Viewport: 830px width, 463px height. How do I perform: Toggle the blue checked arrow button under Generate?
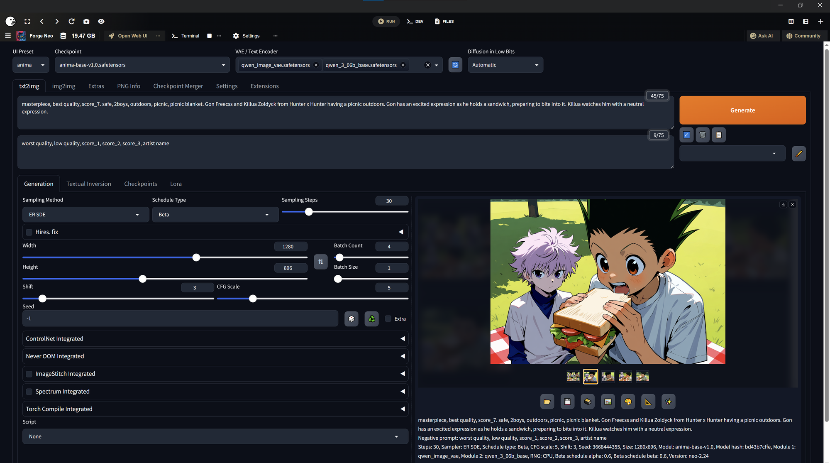click(x=686, y=135)
